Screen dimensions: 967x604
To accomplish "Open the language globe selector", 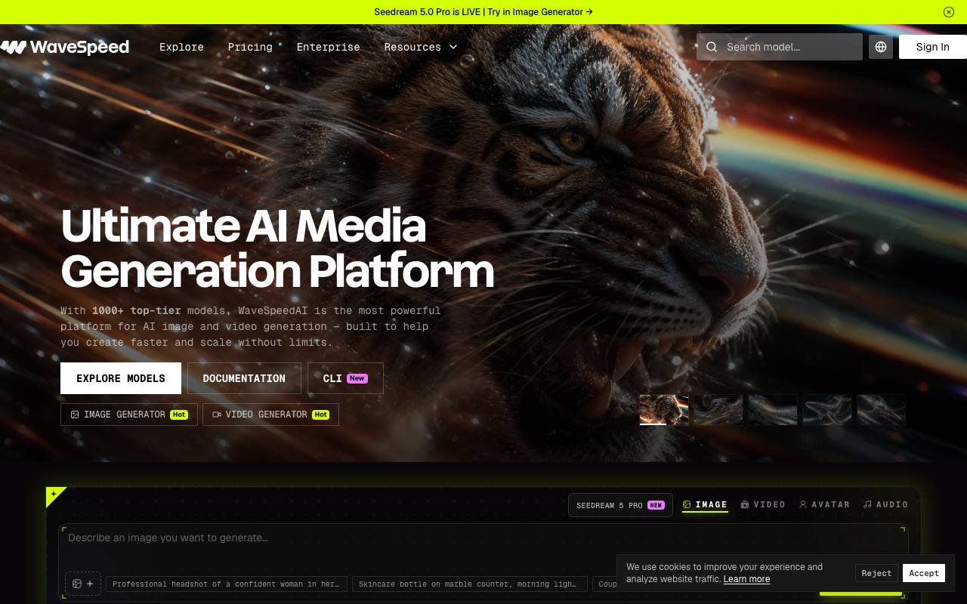I will (x=881, y=47).
